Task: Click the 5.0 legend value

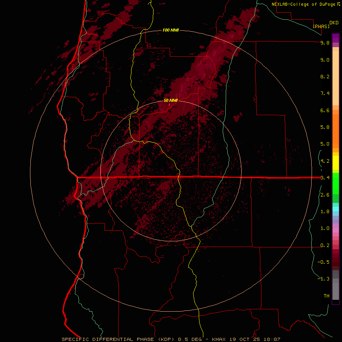Action: pos(325,144)
